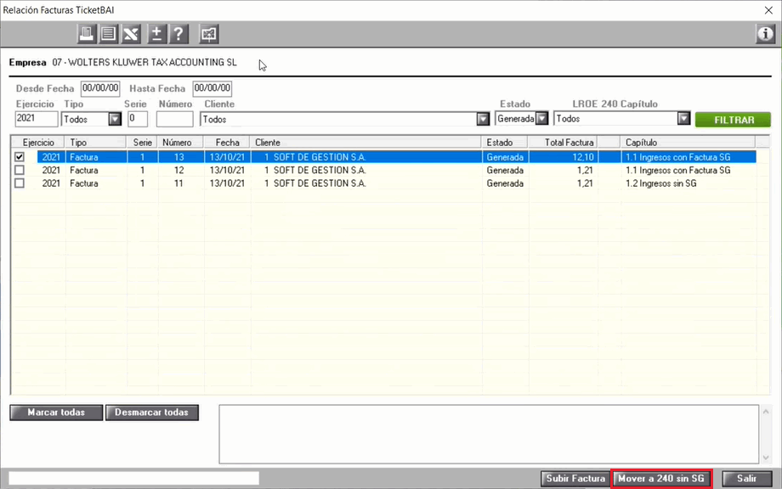Uncheck the checkbox for invoice number 13

20,157
